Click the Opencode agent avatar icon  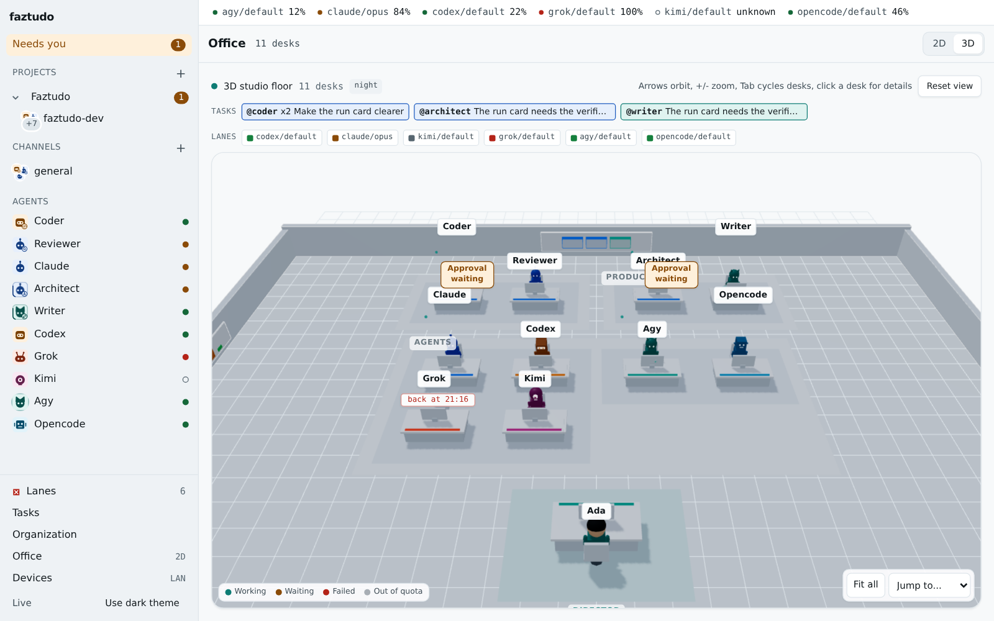coord(21,425)
